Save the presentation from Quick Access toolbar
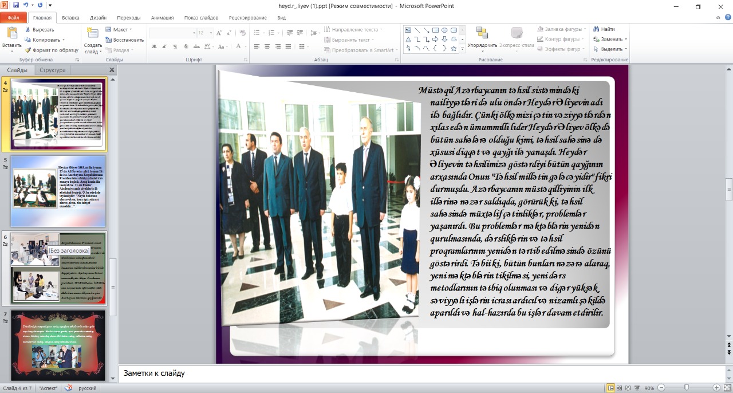 (x=15, y=5)
